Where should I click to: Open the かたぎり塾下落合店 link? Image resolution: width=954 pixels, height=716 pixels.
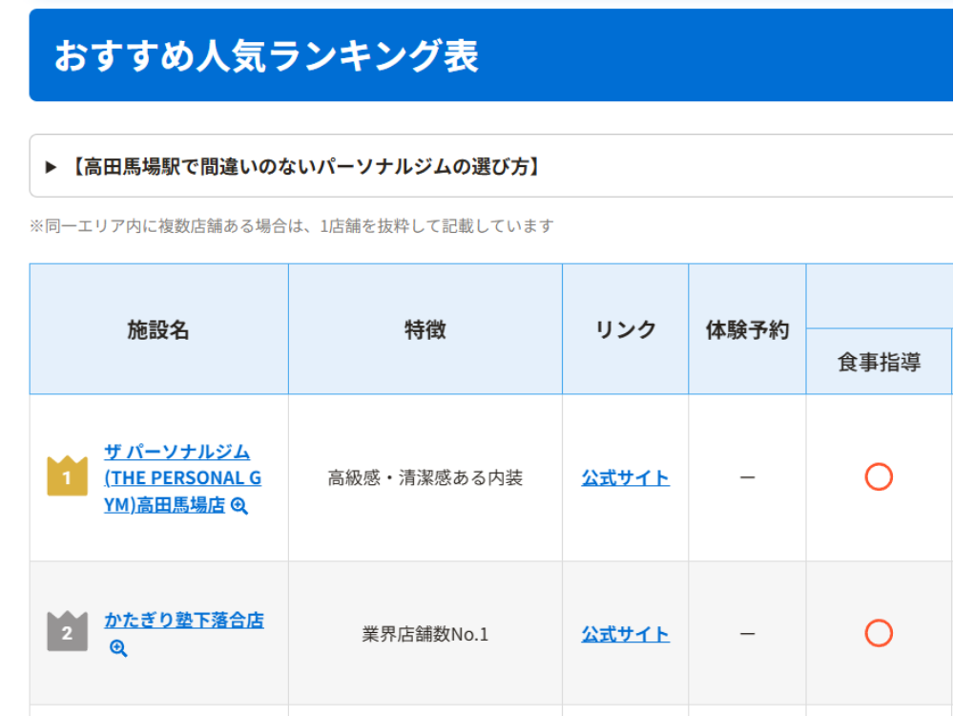(183, 620)
